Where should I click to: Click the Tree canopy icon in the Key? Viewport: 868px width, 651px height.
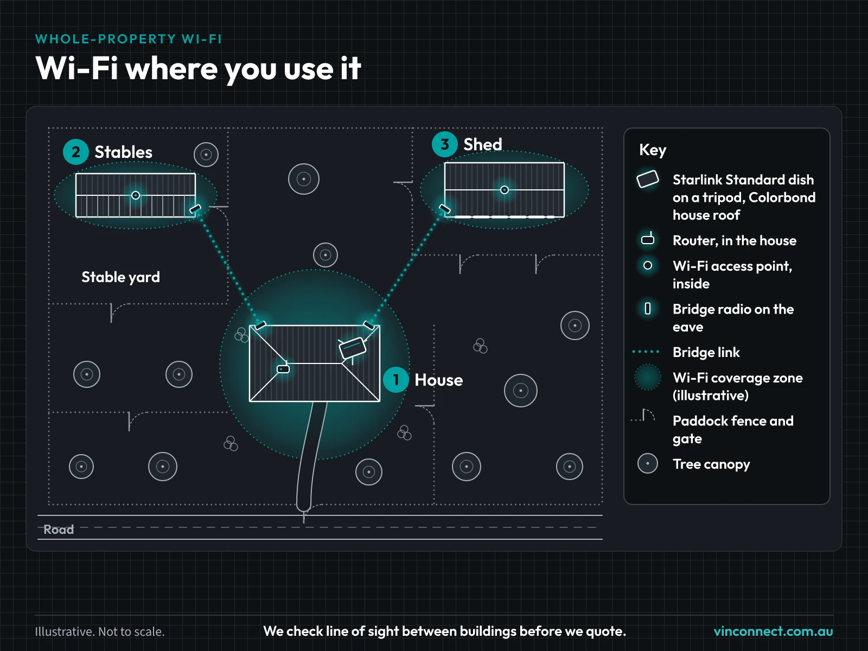pos(648,464)
